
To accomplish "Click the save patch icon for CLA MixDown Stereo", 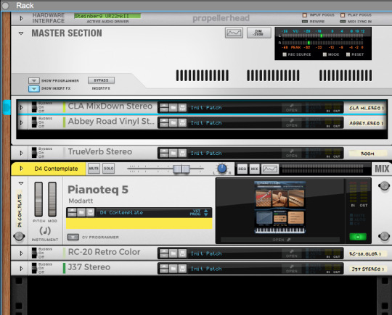I will 182,108.
